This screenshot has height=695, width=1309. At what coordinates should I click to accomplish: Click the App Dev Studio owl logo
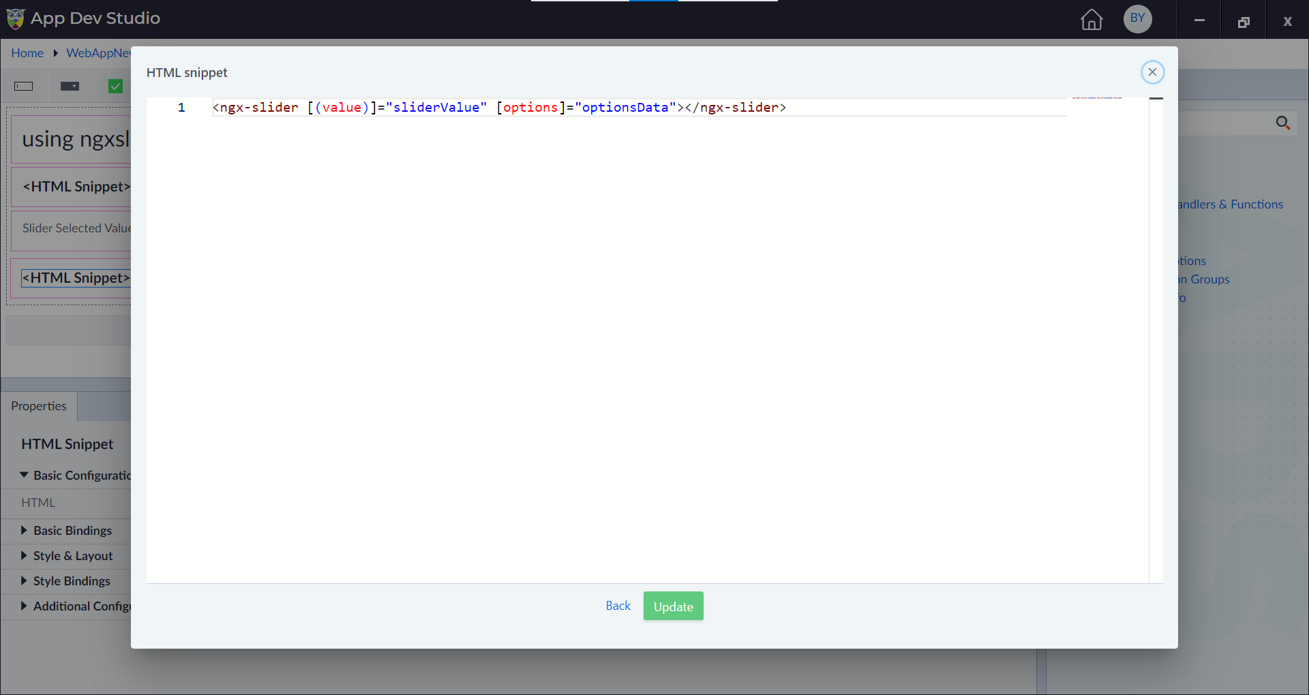click(15, 18)
